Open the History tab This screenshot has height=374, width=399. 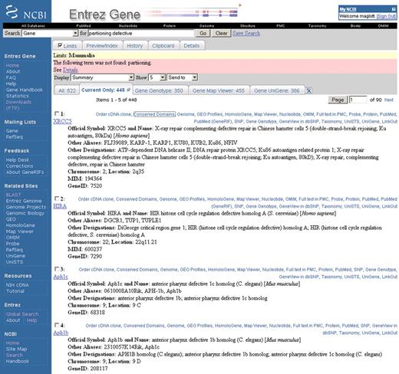135,46
